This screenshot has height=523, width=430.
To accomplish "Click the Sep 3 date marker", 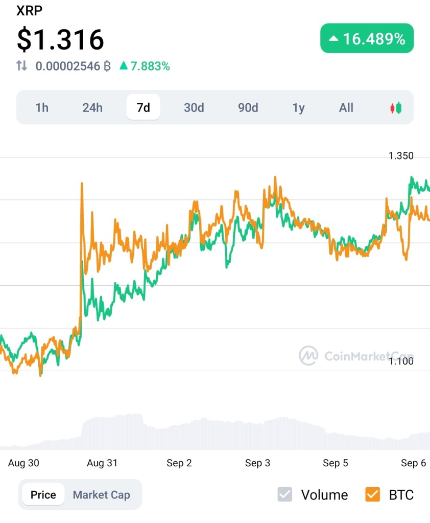I will [x=257, y=463].
